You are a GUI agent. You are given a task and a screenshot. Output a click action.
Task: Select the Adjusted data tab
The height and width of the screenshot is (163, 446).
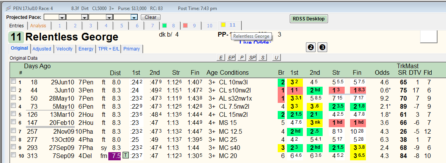coord(42,49)
